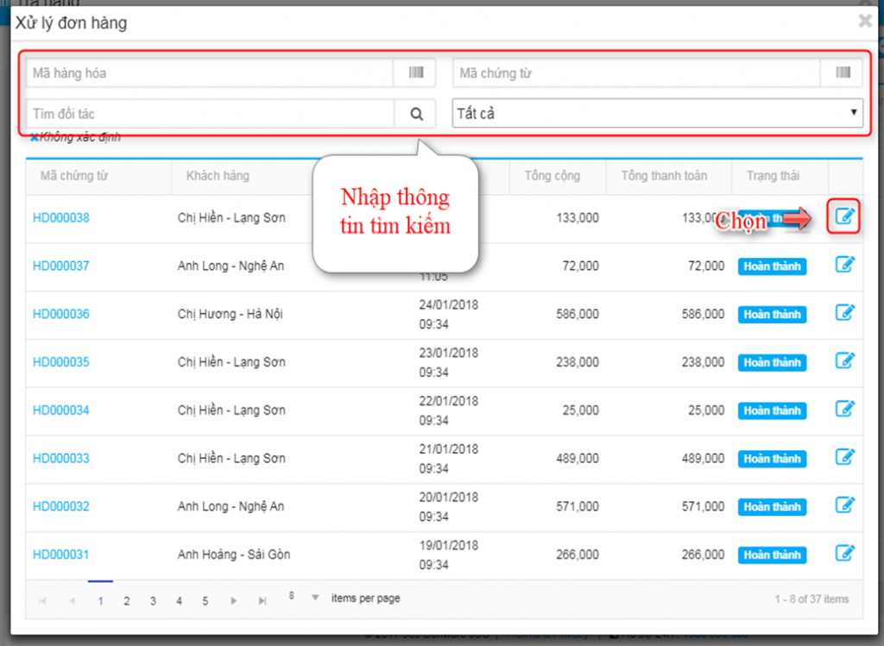884x646 pixels.
Task: Select Tổng cộng value 586,000
Action: click(x=578, y=314)
